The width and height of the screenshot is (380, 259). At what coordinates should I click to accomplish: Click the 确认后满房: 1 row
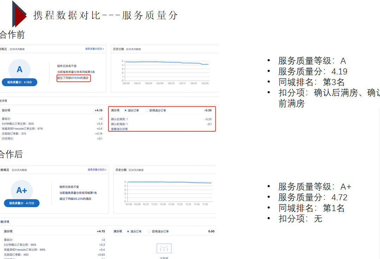[x=161, y=119]
